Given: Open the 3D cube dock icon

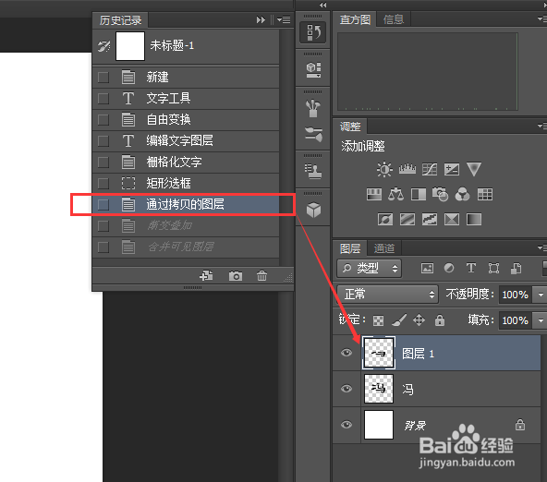Looking at the screenshot, I should click(x=313, y=210).
